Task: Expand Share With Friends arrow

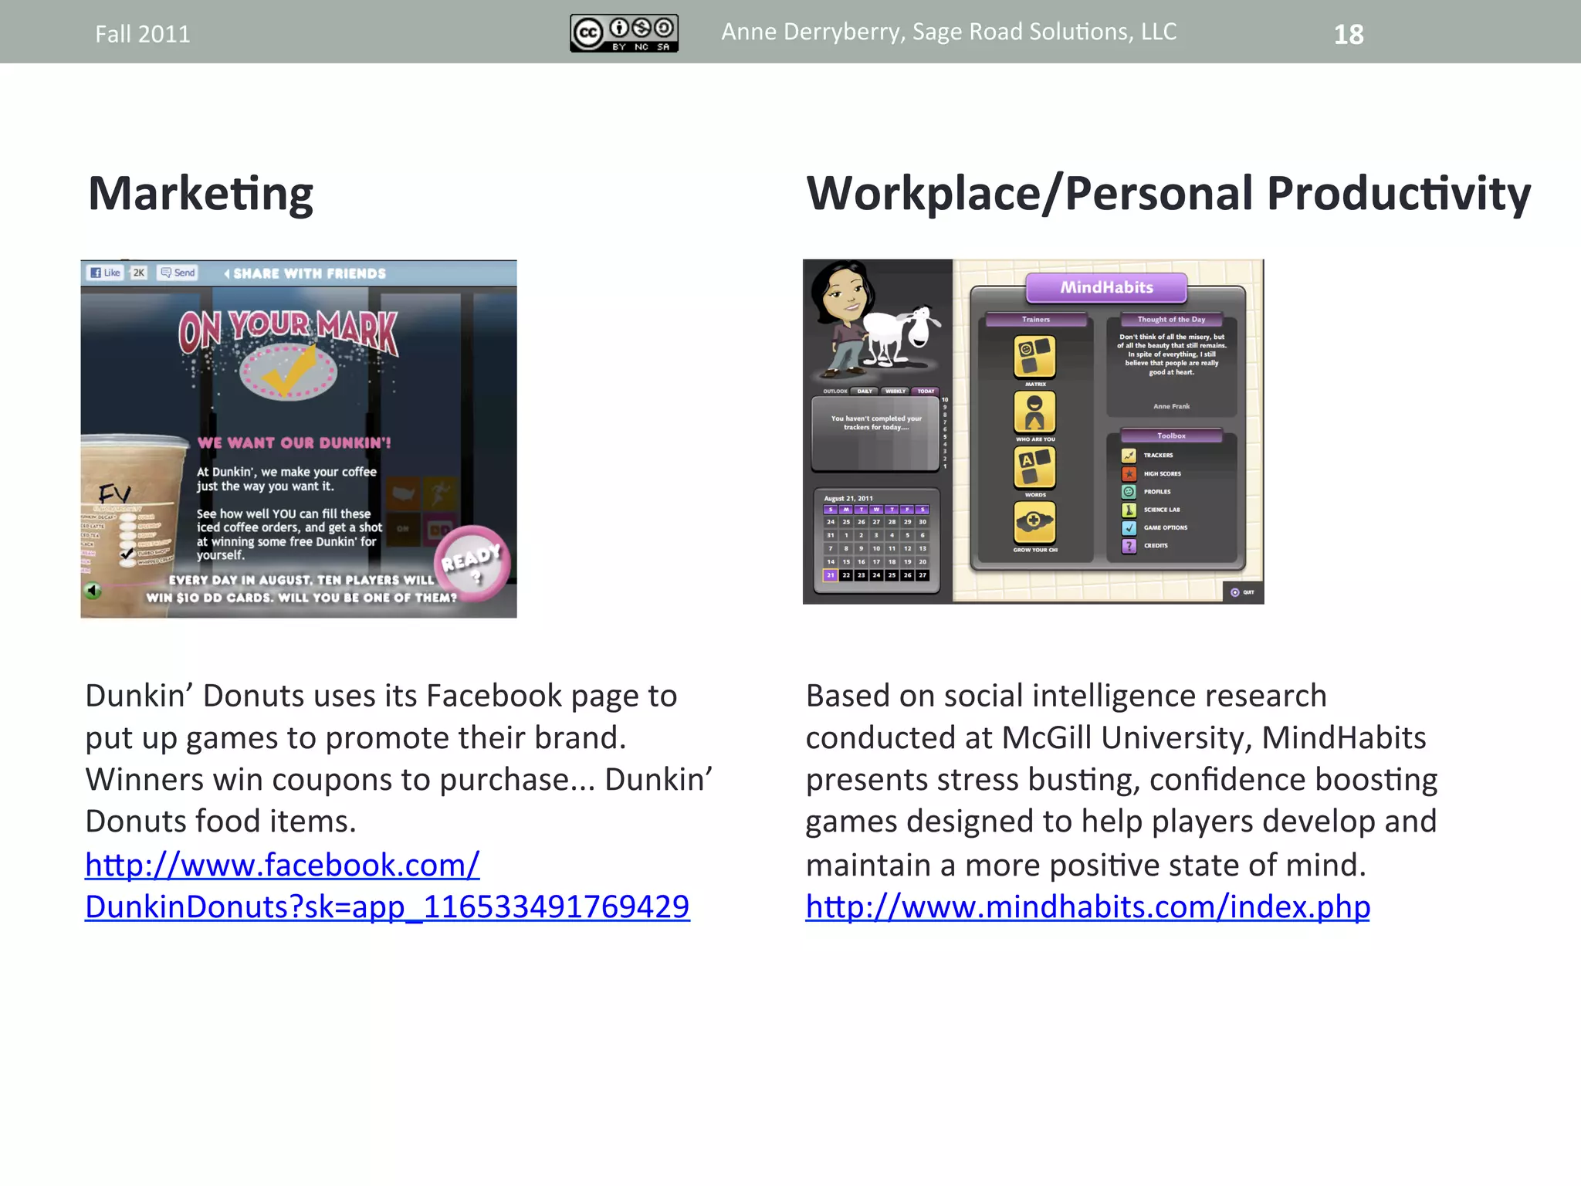Action: [227, 273]
